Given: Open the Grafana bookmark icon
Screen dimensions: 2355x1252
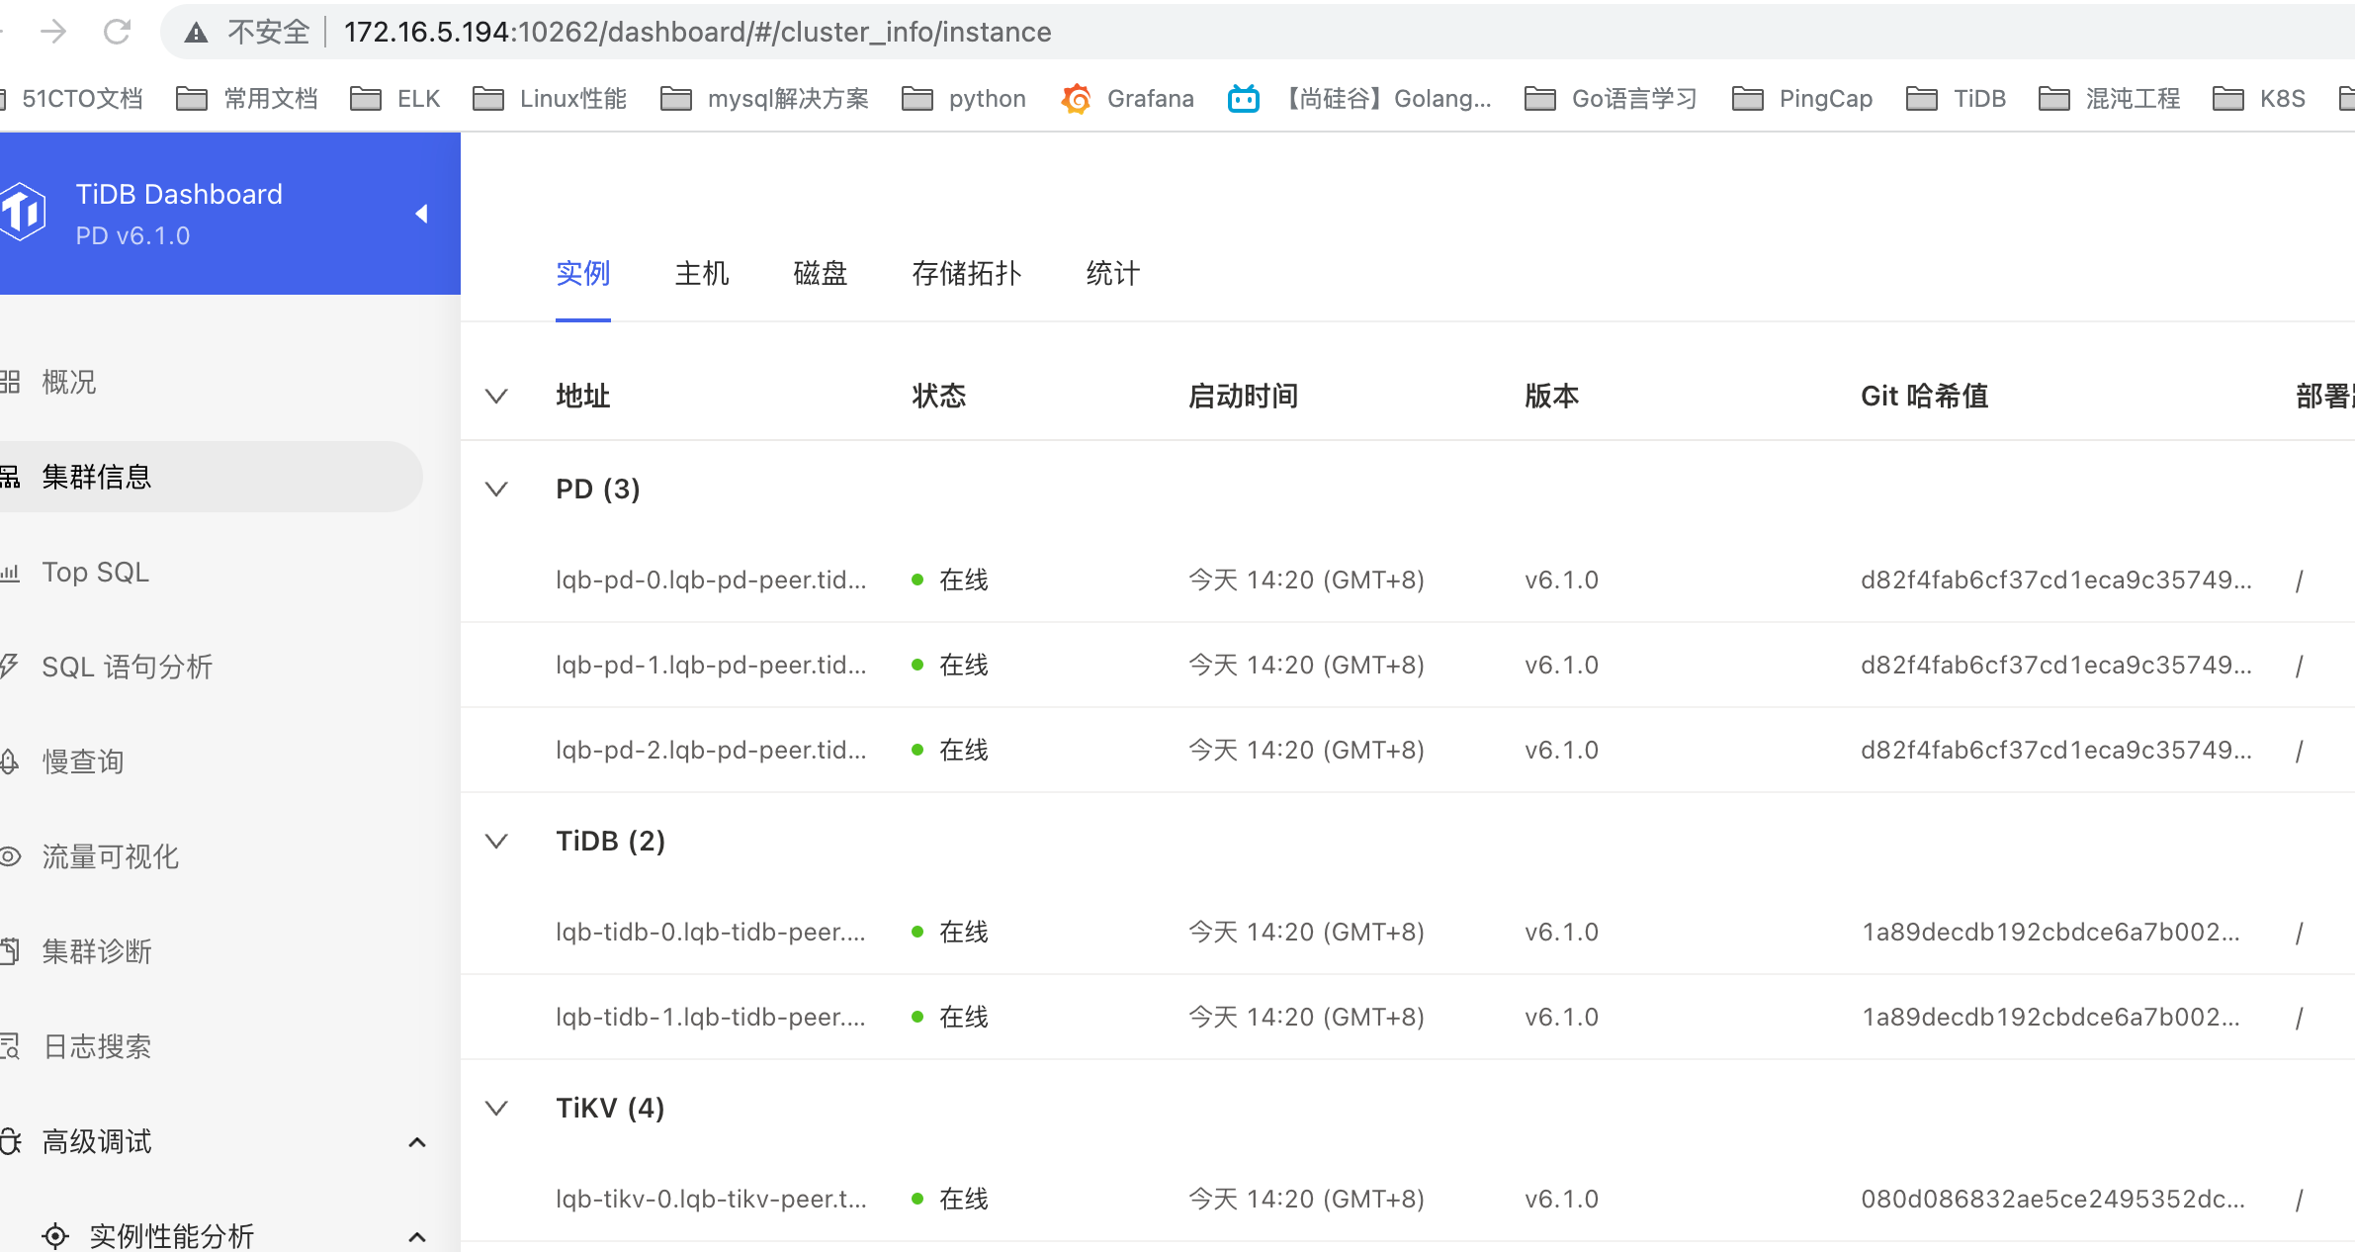Looking at the screenshot, I should click(1076, 99).
